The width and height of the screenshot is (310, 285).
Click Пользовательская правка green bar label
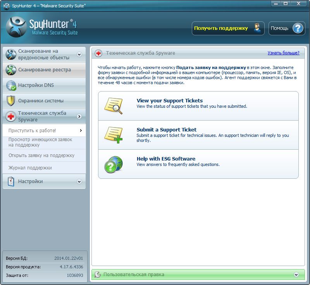134,274
